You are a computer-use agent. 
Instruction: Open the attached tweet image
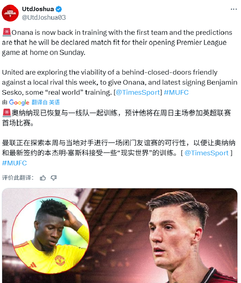point(120,236)
